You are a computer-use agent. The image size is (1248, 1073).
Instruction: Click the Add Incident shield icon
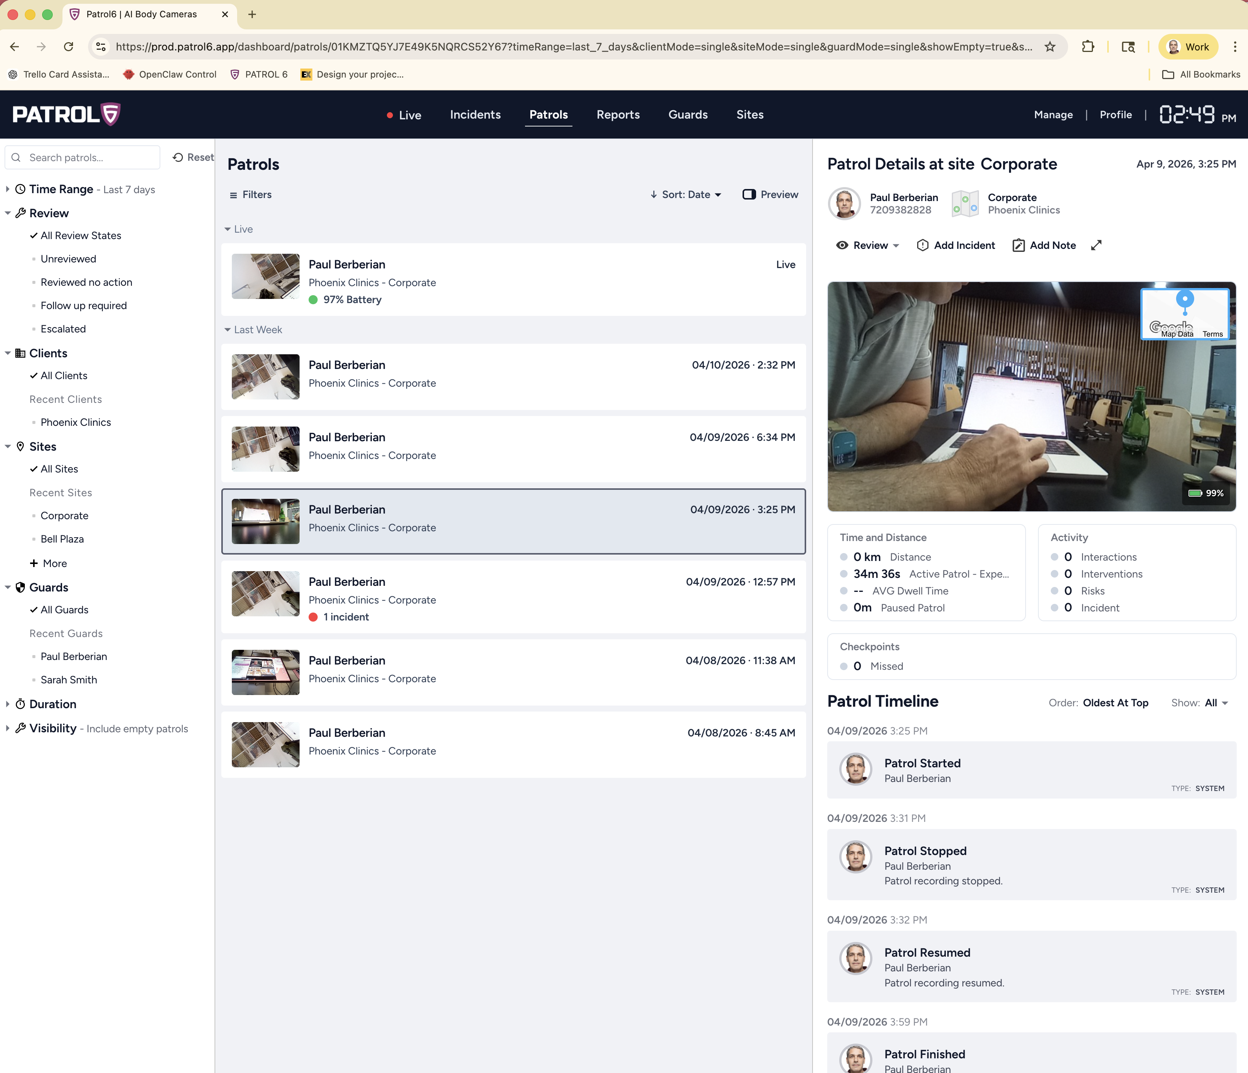click(x=922, y=245)
